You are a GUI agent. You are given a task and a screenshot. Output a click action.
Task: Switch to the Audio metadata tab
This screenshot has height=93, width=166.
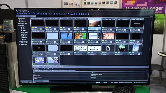pos(68,71)
